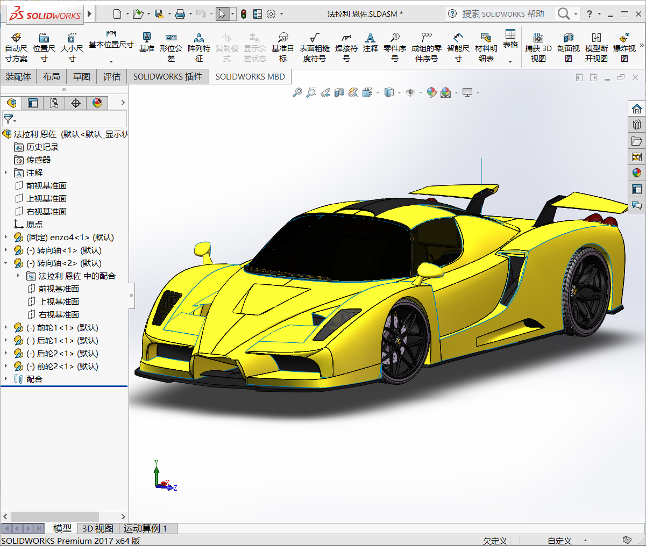Select the Weld Symbol tool (焊接符号)

tap(346, 47)
